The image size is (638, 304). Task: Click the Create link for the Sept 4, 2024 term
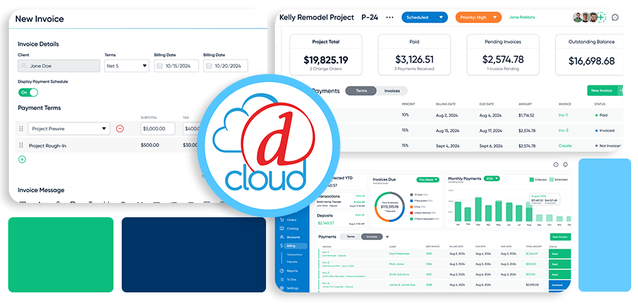tap(565, 146)
